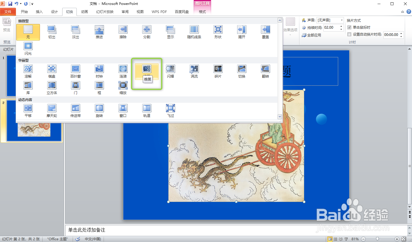Select the 形状 shape transition
The height and width of the screenshot is (242, 412).
pyautogui.click(x=218, y=32)
